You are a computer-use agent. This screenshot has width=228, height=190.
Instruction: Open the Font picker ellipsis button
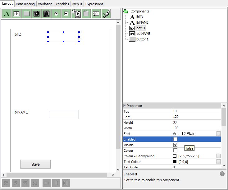point(218,134)
